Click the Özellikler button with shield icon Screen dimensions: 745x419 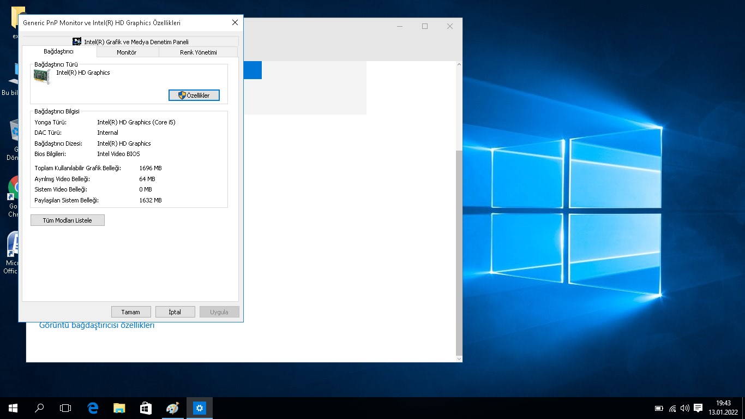pos(194,95)
